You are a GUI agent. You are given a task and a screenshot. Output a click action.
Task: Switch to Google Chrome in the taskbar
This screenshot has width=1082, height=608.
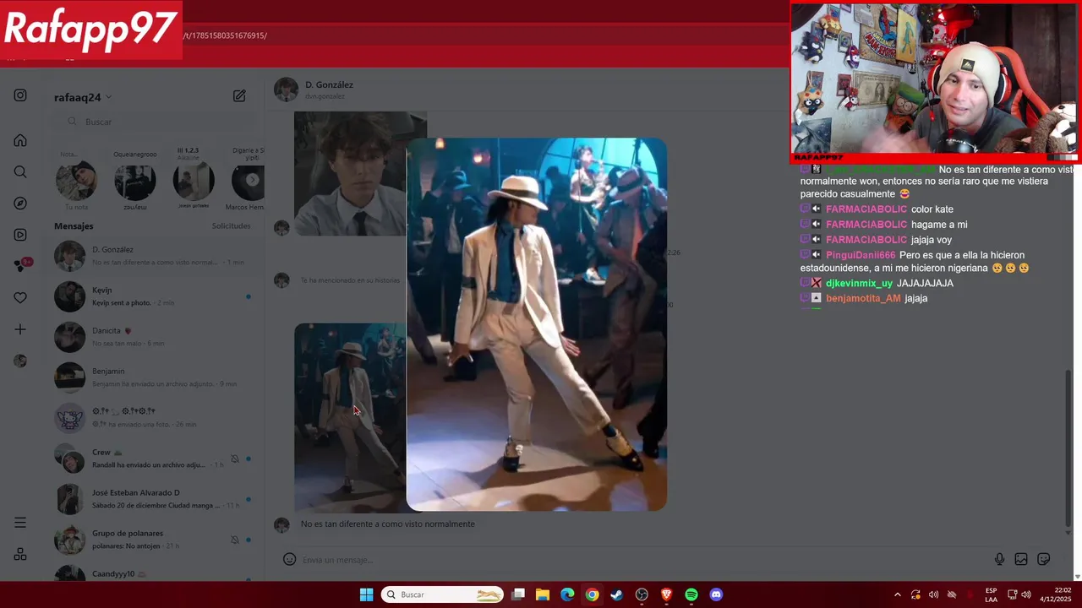pos(592,594)
